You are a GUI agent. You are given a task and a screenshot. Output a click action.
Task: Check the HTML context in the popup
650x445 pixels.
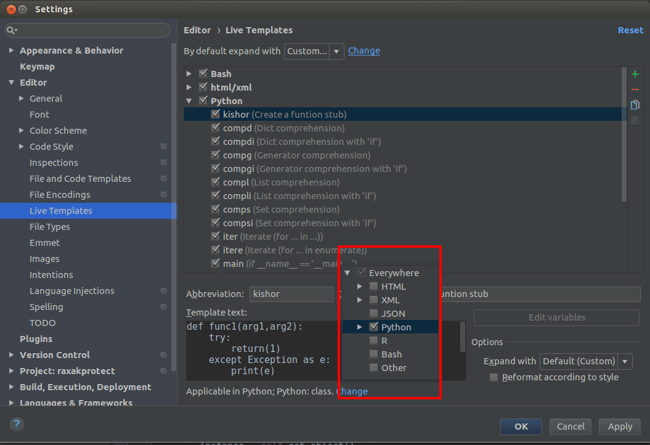374,286
